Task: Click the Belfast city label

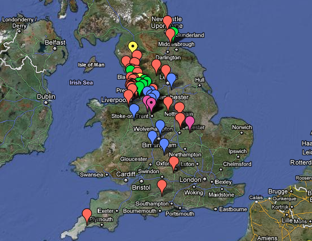Action: pyautogui.click(x=55, y=42)
